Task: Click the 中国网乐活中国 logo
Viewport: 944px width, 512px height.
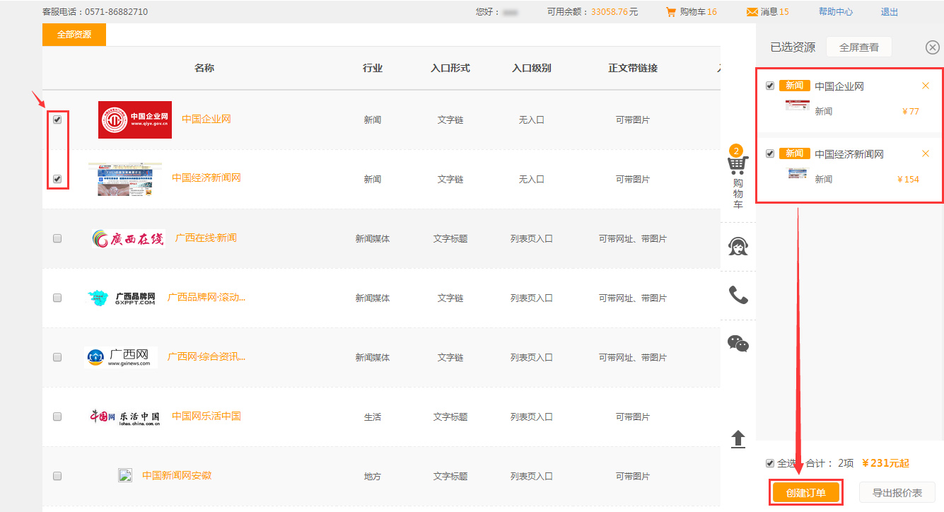Action: (x=125, y=417)
